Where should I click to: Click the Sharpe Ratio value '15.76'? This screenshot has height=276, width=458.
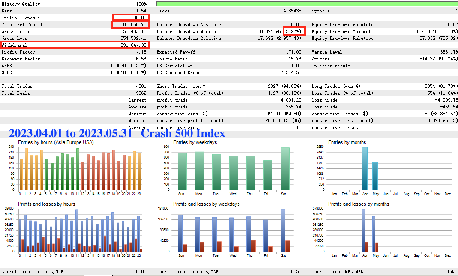[295, 59]
